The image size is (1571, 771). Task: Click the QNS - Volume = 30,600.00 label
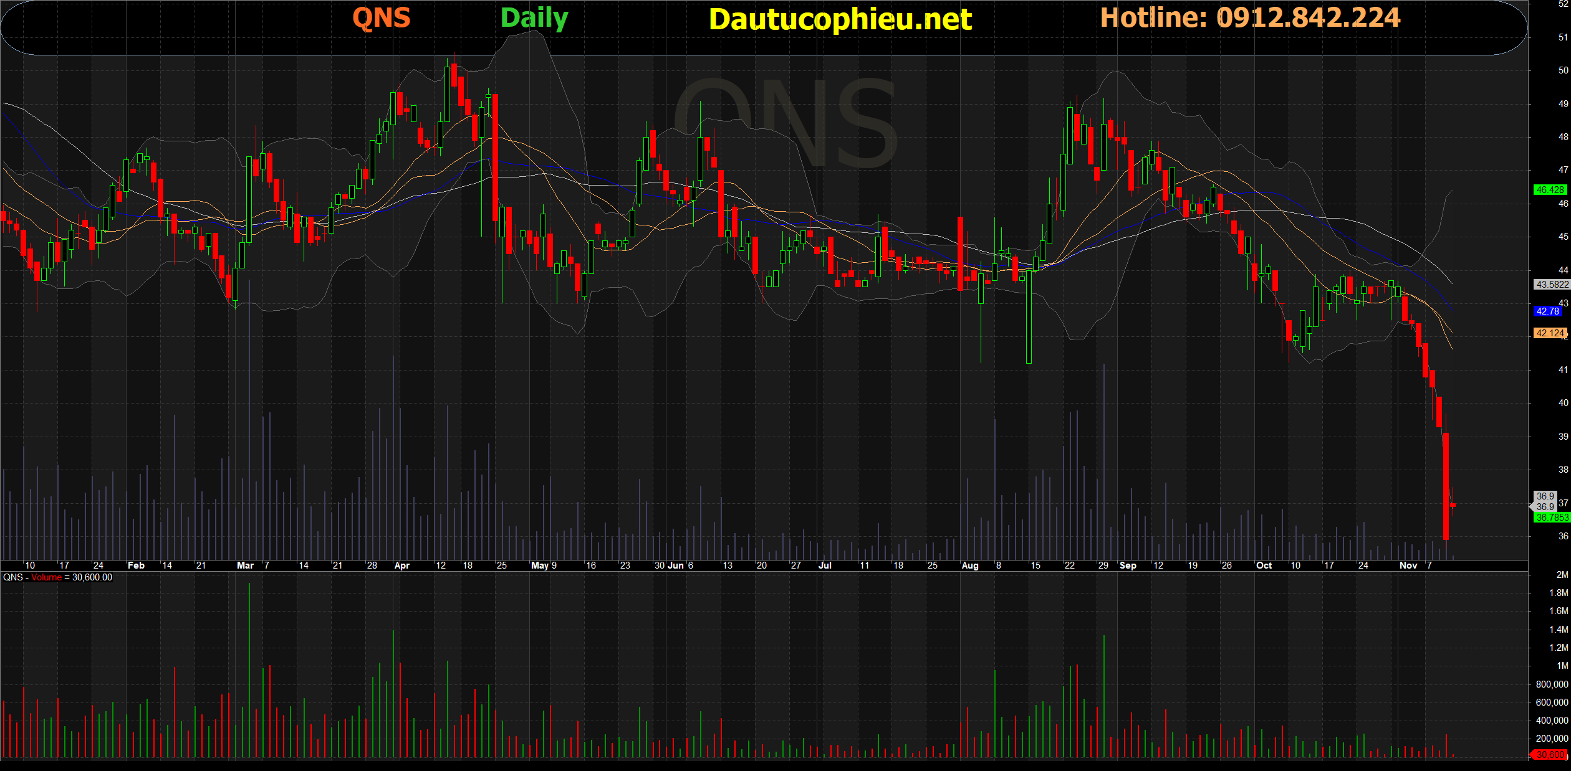(x=58, y=577)
